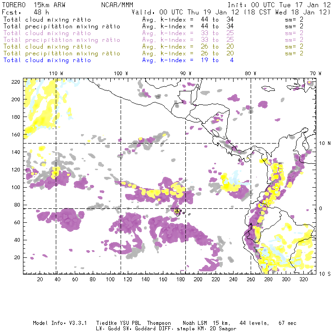Select the '2D Smagor' diffusion text
This screenshot has height=333, width=333.
[223, 329]
